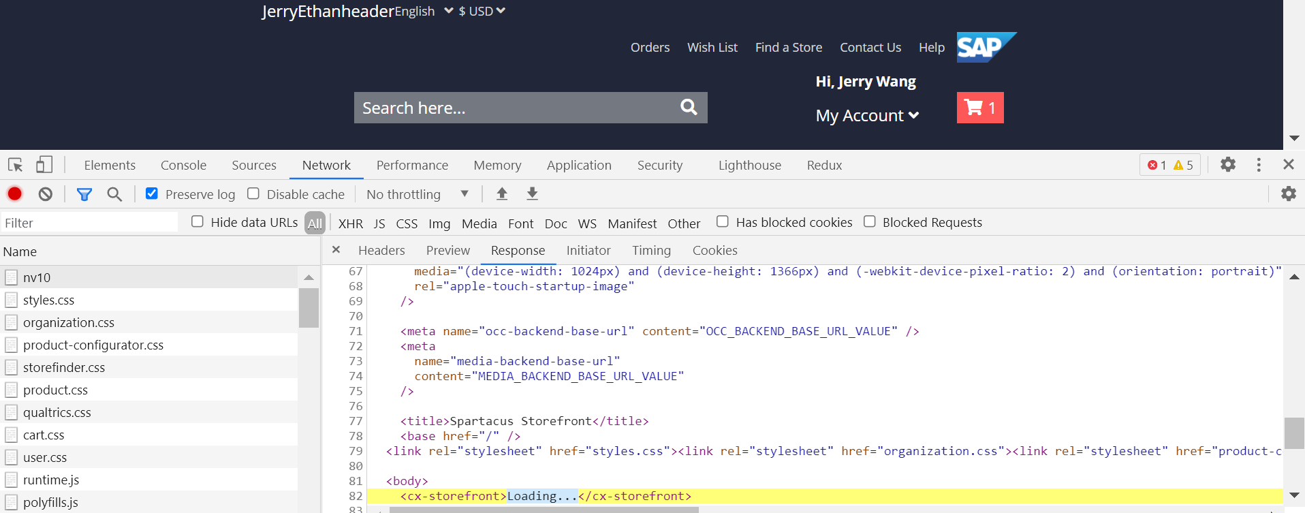
Task: Check Hide data URLs option
Action: click(198, 221)
